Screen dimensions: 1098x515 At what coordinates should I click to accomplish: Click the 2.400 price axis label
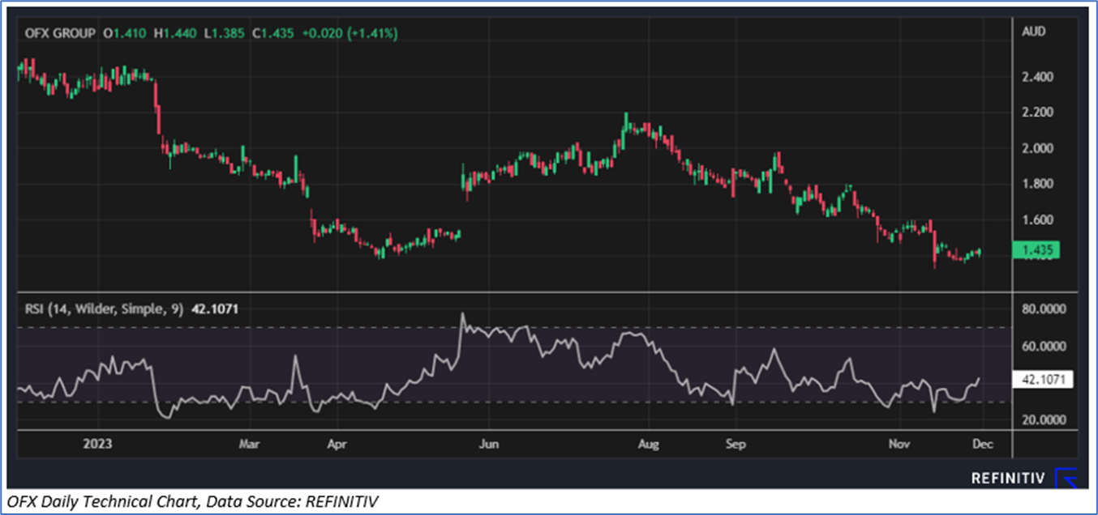(x=1038, y=77)
